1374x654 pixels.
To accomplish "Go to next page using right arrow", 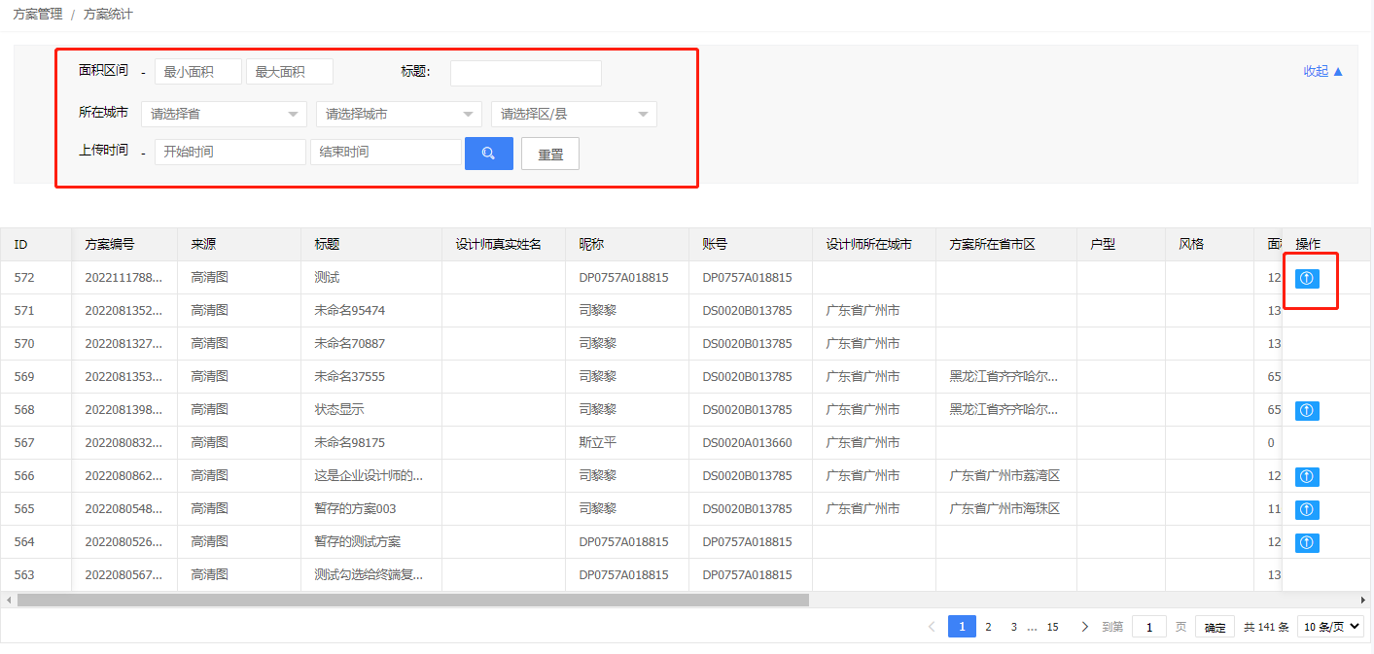I will (1084, 627).
